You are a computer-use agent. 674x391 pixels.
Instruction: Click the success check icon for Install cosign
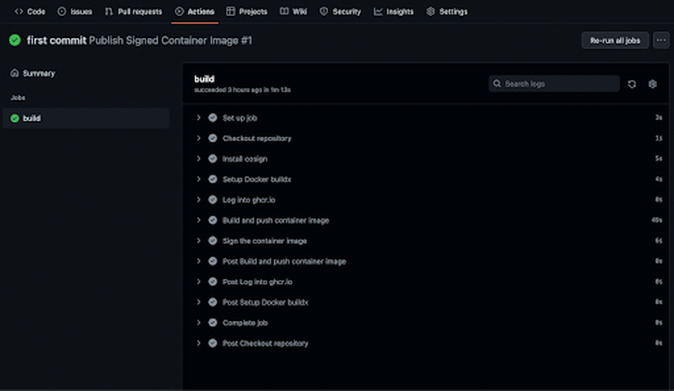[213, 158]
